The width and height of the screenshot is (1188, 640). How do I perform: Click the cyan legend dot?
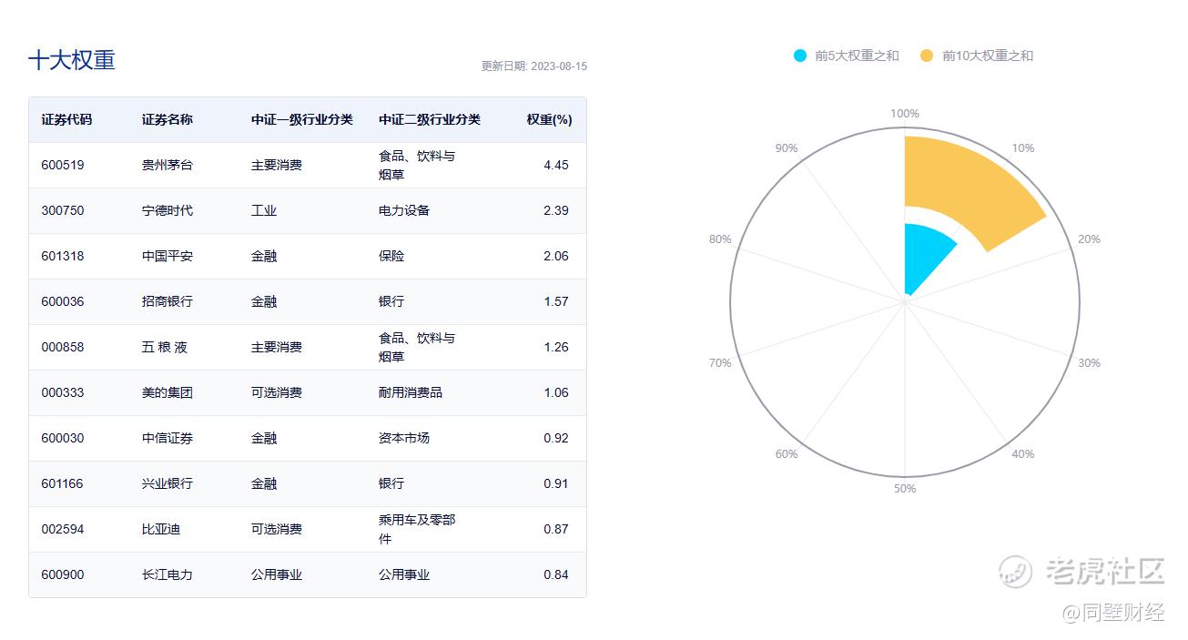pos(800,56)
